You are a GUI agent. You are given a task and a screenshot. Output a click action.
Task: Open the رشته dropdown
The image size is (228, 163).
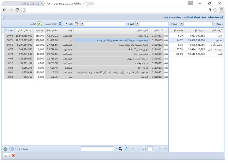[x=138, y=24]
